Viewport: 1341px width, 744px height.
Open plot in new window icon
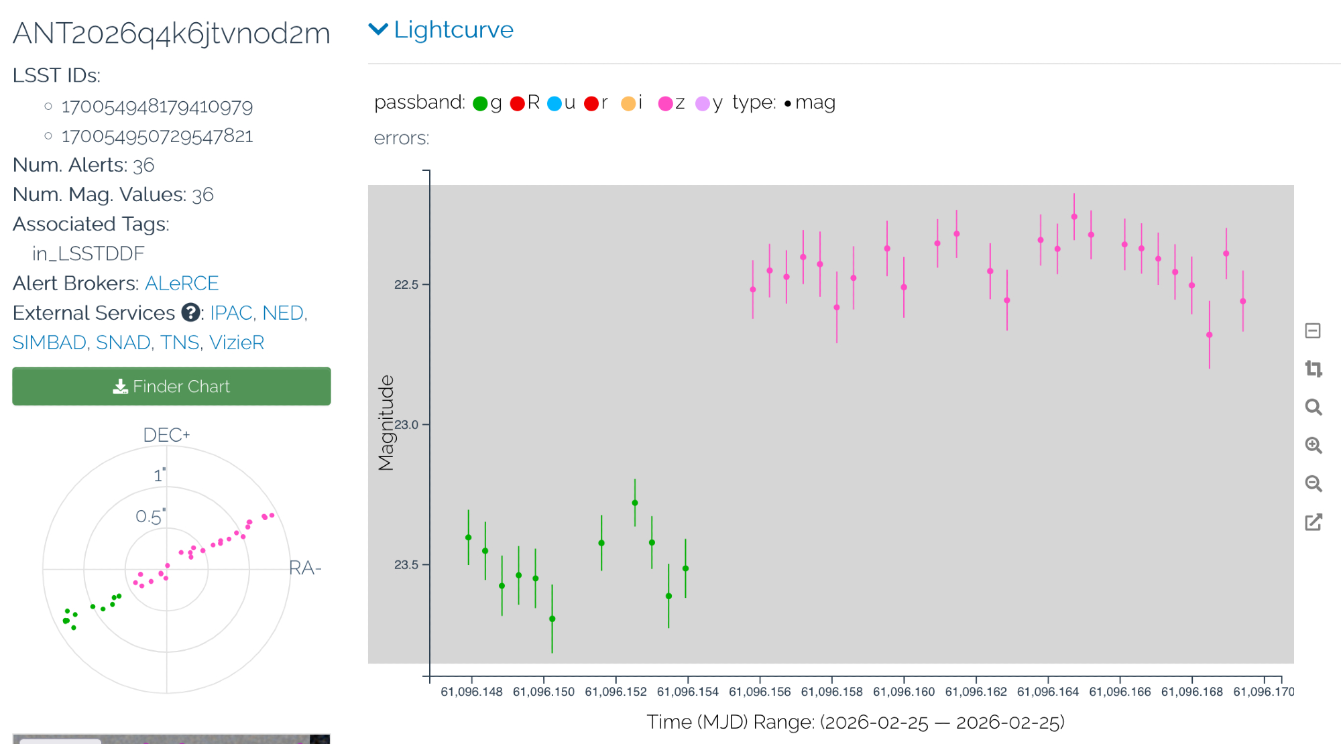pos(1313,522)
